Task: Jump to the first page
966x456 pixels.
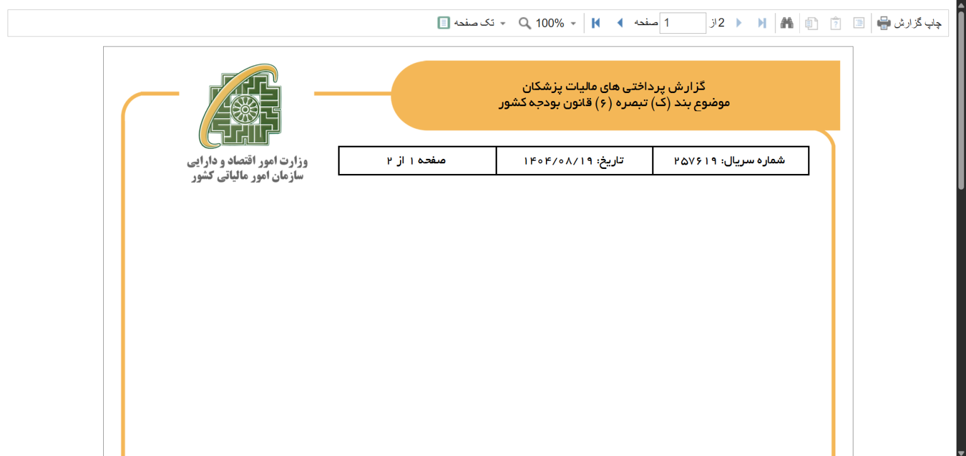Action: coord(596,23)
